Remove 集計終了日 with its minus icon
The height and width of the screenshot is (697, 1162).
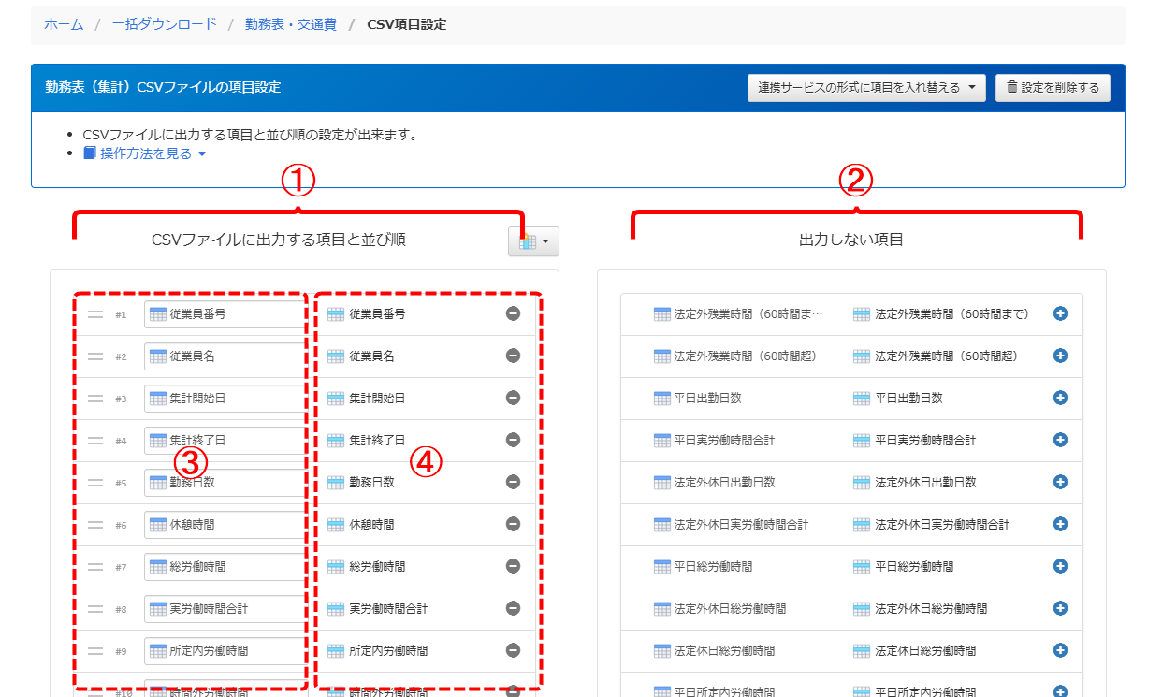tap(513, 440)
